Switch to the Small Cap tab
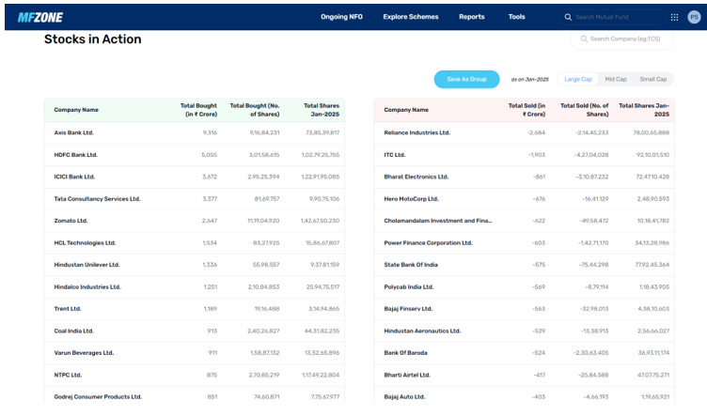Viewport: 707px width, 416px height. [x=652, y=79]
